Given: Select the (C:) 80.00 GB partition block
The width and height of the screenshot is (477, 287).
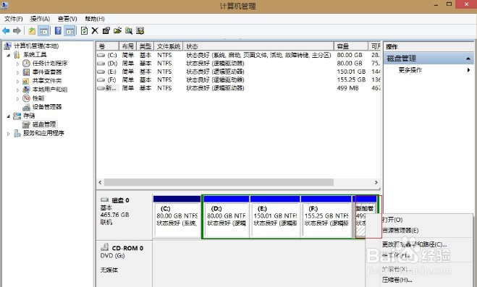Looking at the screenshot, I should click(x=177, y=217).
